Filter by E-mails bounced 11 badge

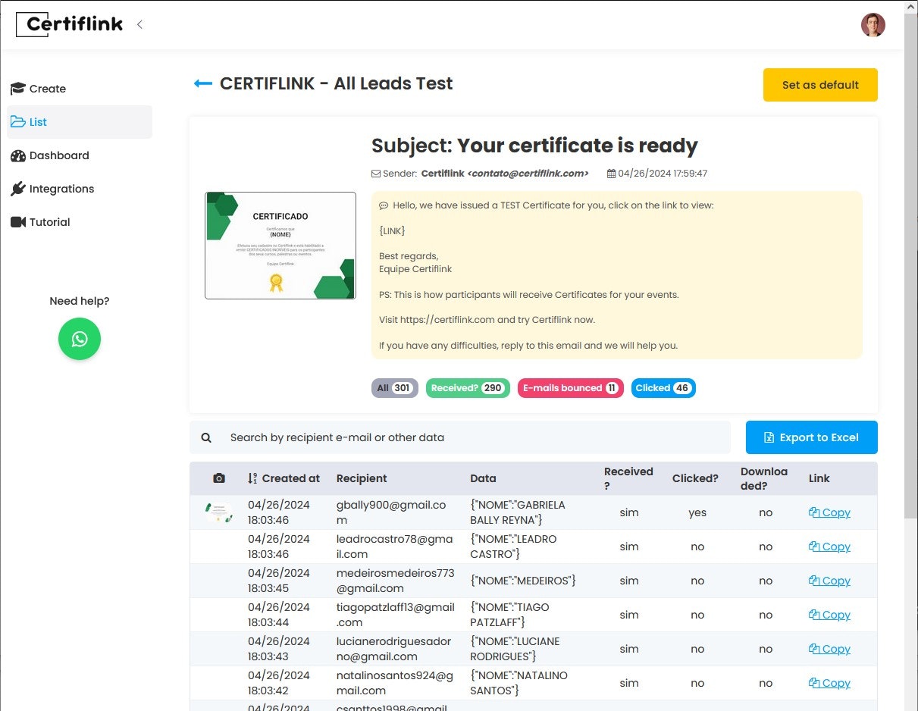[571, 388]
